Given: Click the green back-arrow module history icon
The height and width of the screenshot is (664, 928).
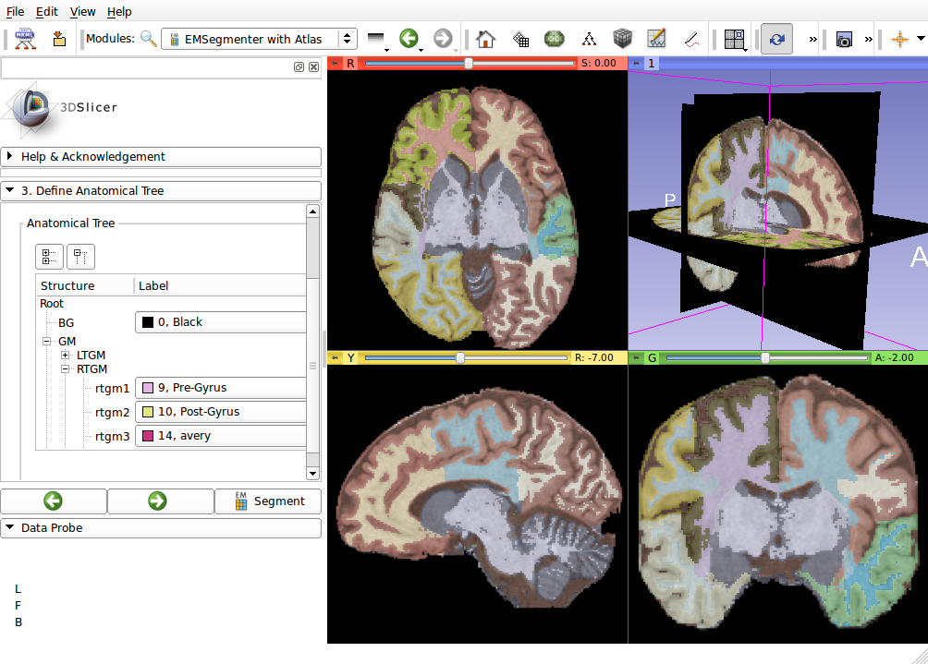Looking at the screenshot, I should pyautogui.click(x=408, y=39).
